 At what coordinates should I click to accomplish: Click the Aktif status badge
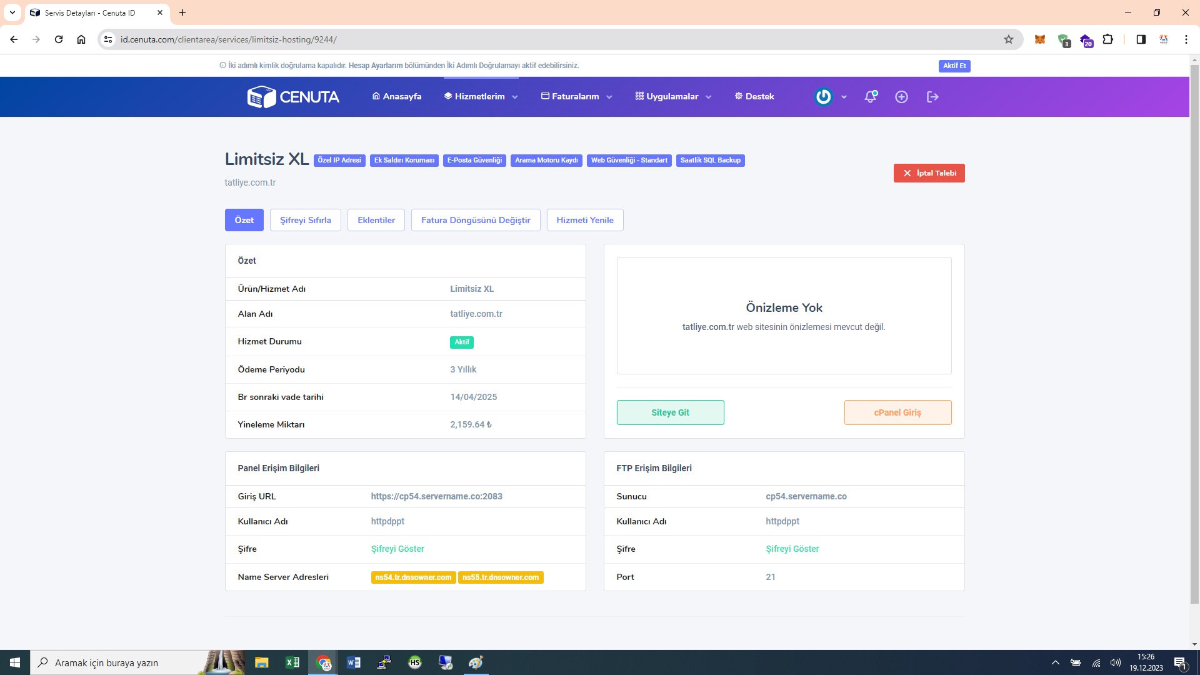click(462, 342)
